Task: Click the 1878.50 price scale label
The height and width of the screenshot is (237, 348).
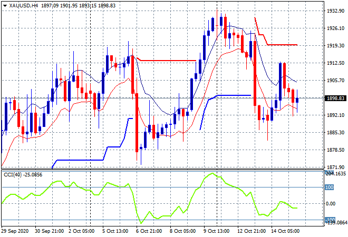Action: [335, 150]
